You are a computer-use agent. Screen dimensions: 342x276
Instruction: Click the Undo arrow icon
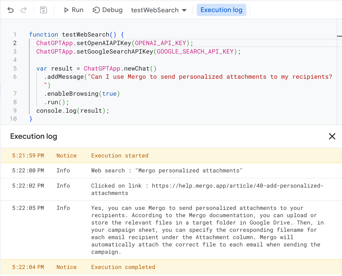pyautogui.click(x=11, y=10)
